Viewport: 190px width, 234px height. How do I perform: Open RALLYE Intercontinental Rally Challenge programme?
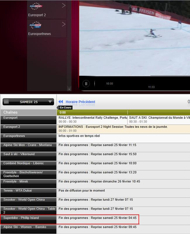click(92, 120)
